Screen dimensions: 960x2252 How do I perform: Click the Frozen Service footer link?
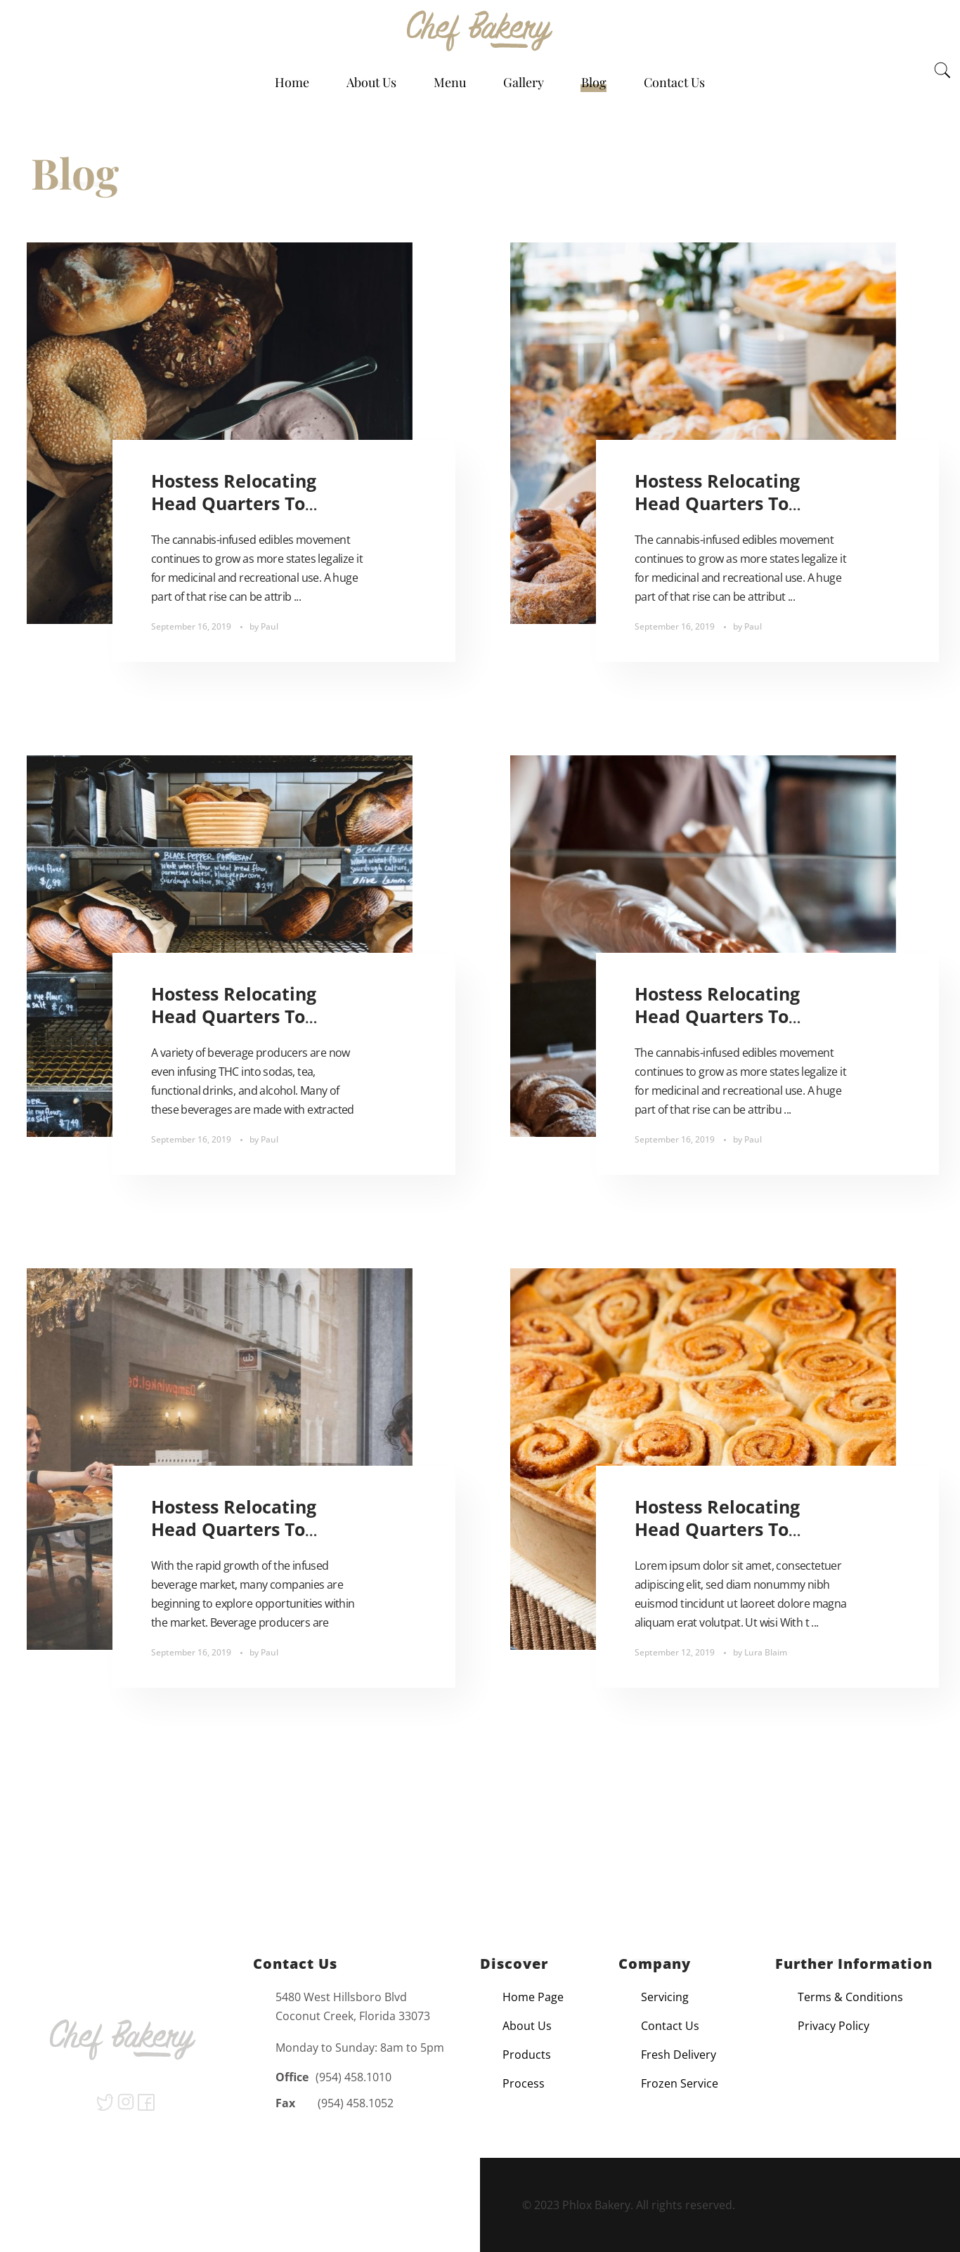click(x=680, y=2083)
